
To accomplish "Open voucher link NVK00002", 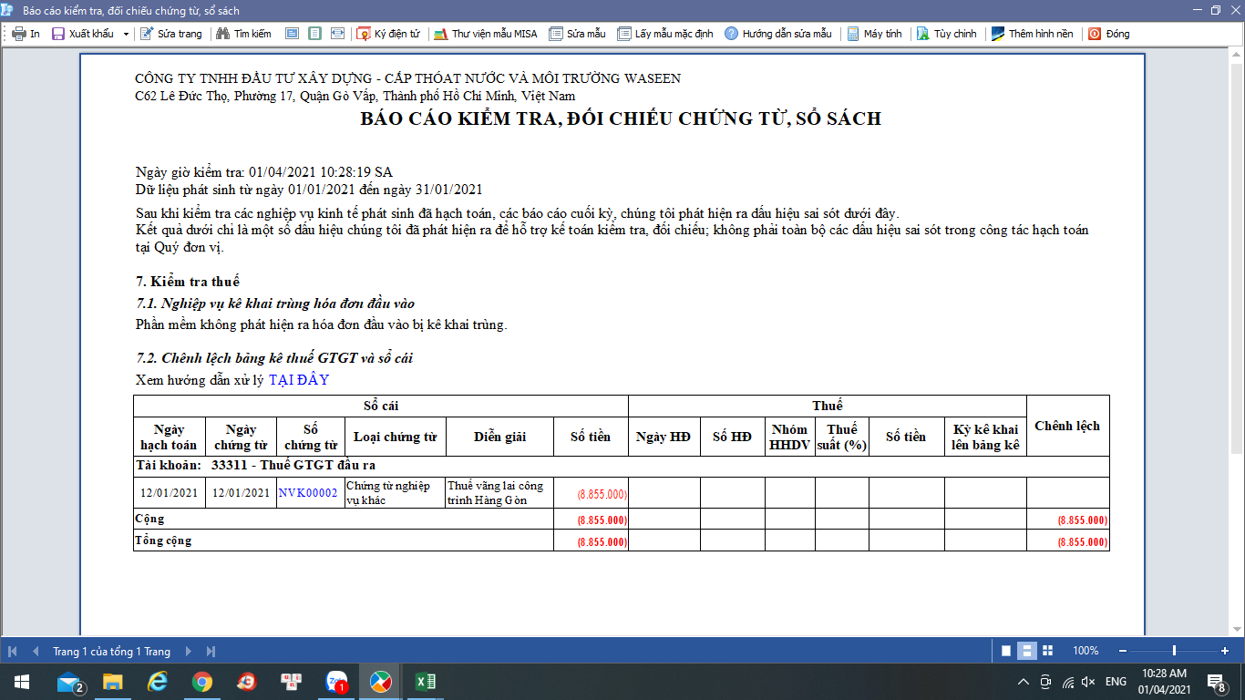I will point(308,493).
